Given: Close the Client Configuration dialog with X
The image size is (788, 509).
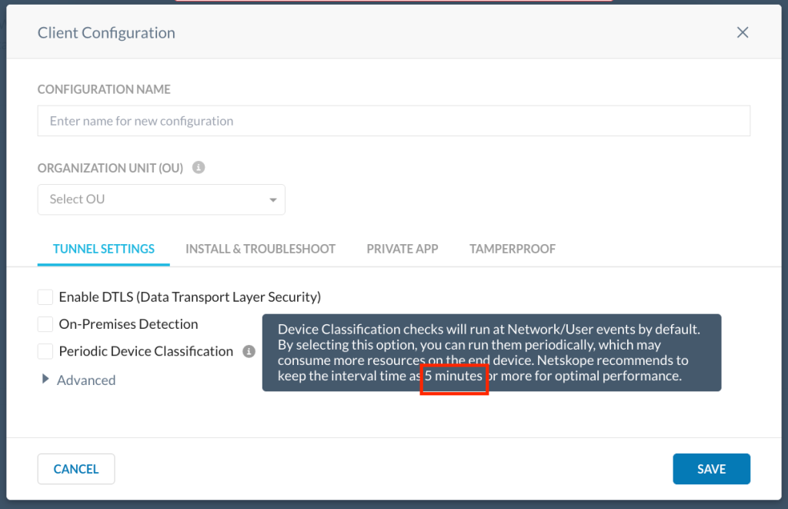Looking at the screenshot, I should point(743,32).
